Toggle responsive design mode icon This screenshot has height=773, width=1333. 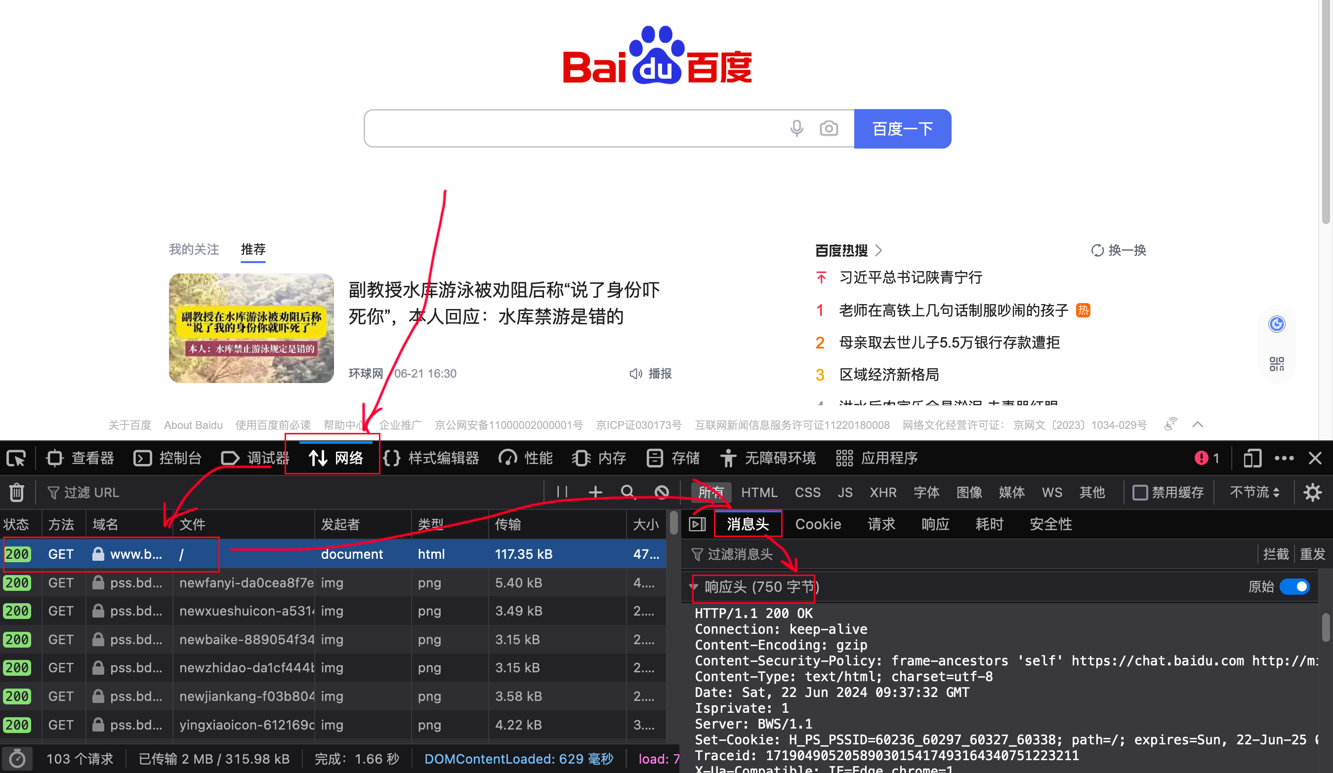point(1252,458)
